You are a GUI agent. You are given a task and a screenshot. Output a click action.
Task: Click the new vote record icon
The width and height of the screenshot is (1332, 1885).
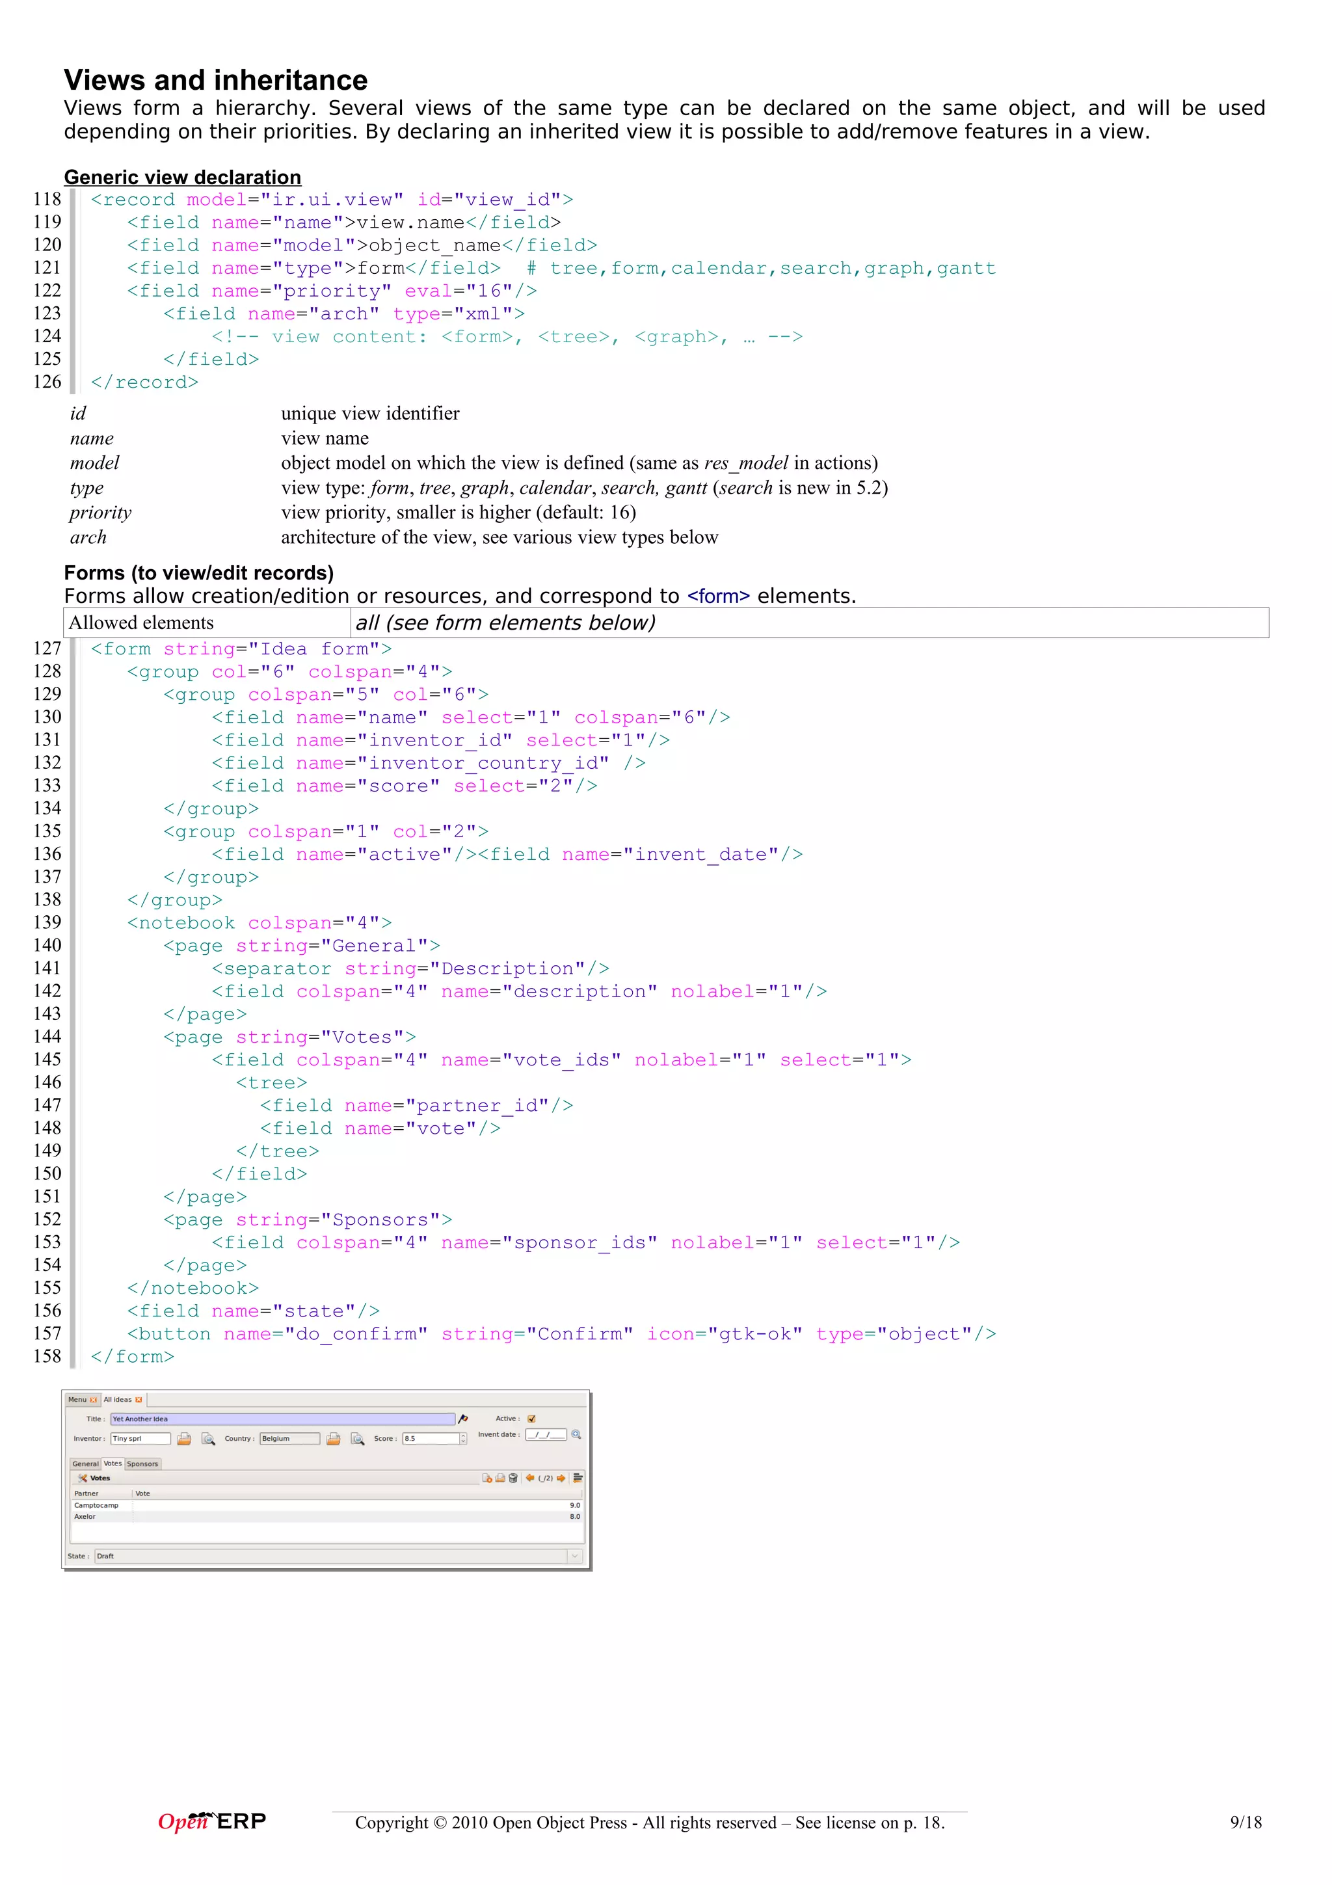[x=488, y=1478]
